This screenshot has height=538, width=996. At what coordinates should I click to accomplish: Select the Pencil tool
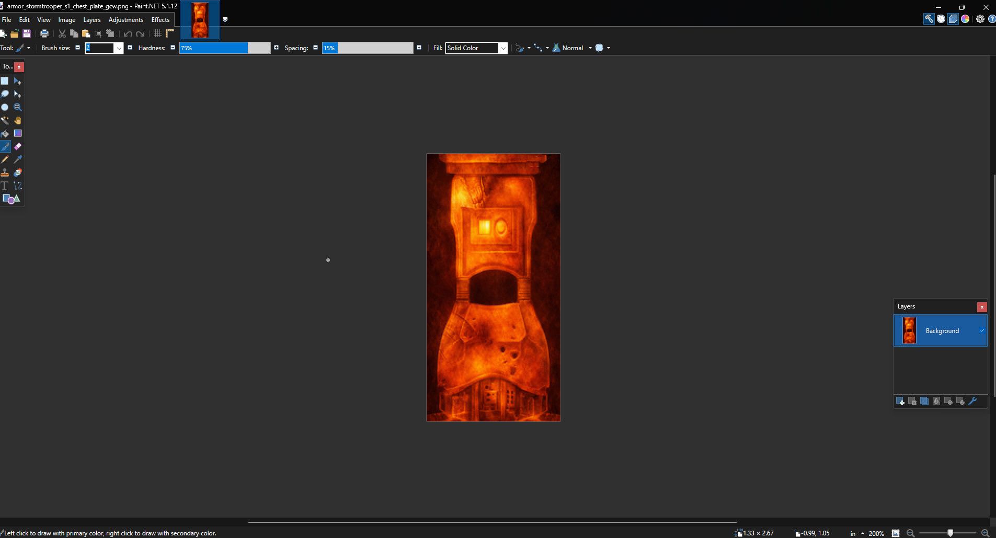[x=5, y=159]
